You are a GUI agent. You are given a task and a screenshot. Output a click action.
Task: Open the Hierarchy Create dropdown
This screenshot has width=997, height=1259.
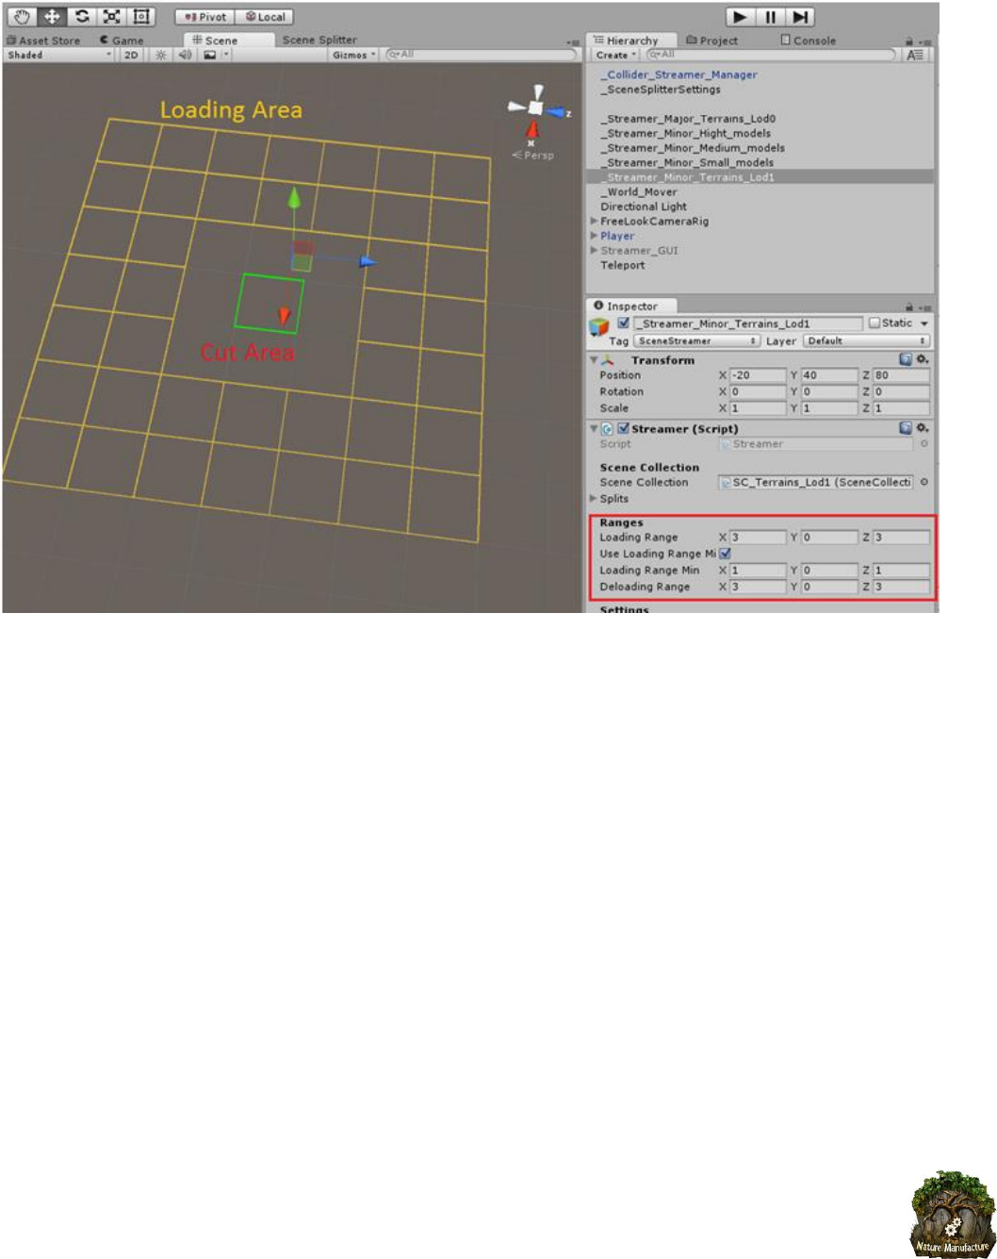(616, 55)
